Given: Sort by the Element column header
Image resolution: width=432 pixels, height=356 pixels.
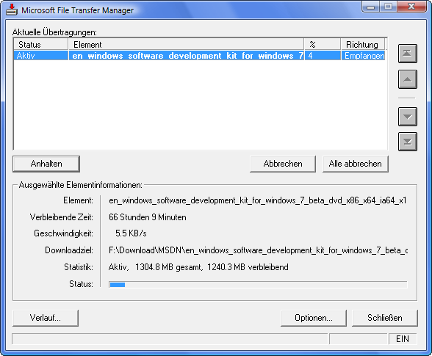Looking at the screenshot, I should 186,44.
